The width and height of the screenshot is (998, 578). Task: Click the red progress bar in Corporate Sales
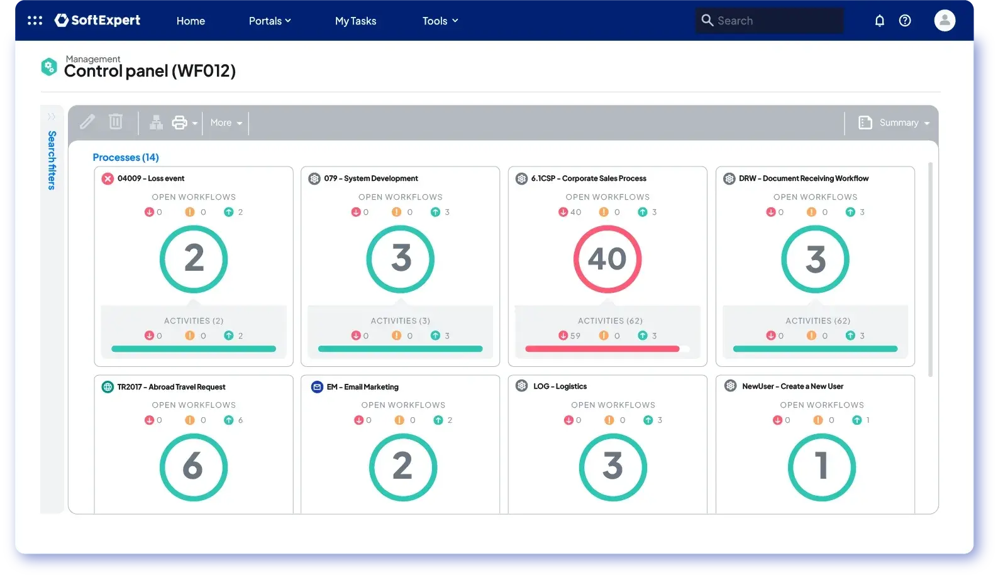pos(602,349)
